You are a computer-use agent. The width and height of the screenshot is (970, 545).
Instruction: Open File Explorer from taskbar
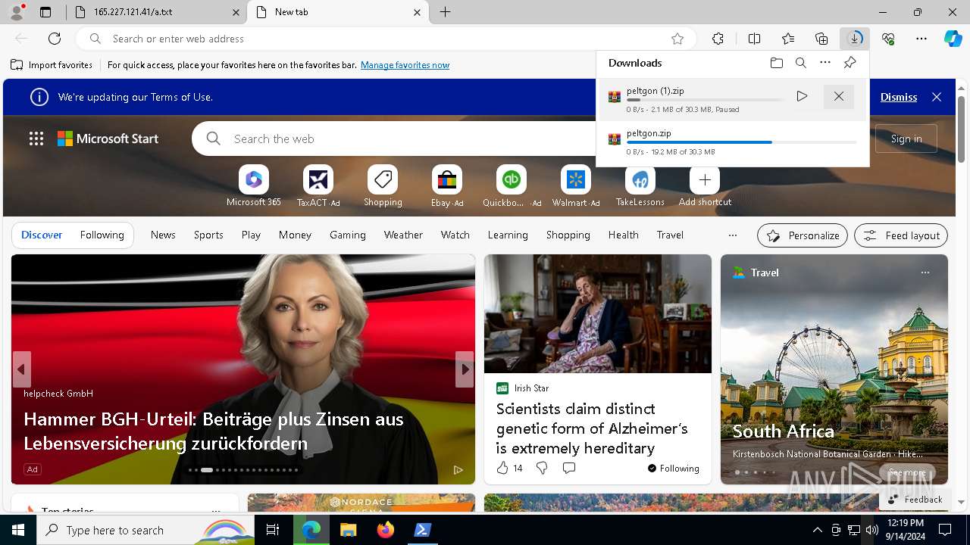click(348, 530)
